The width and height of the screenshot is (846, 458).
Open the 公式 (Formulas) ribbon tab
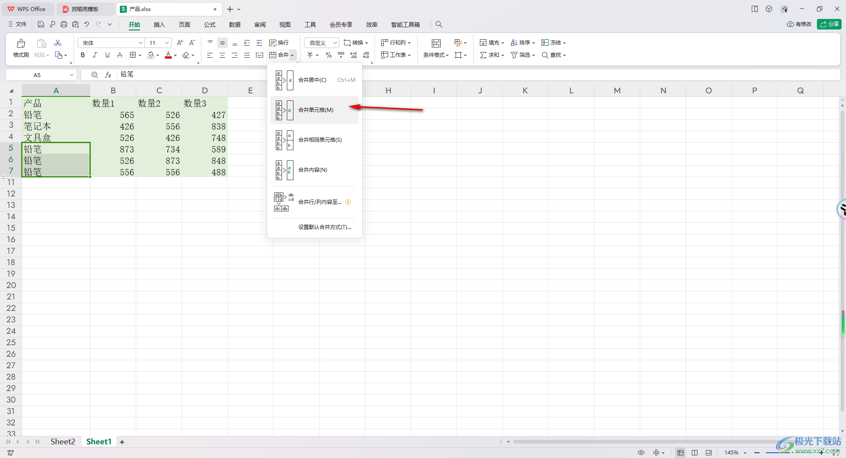coord(210,25)
